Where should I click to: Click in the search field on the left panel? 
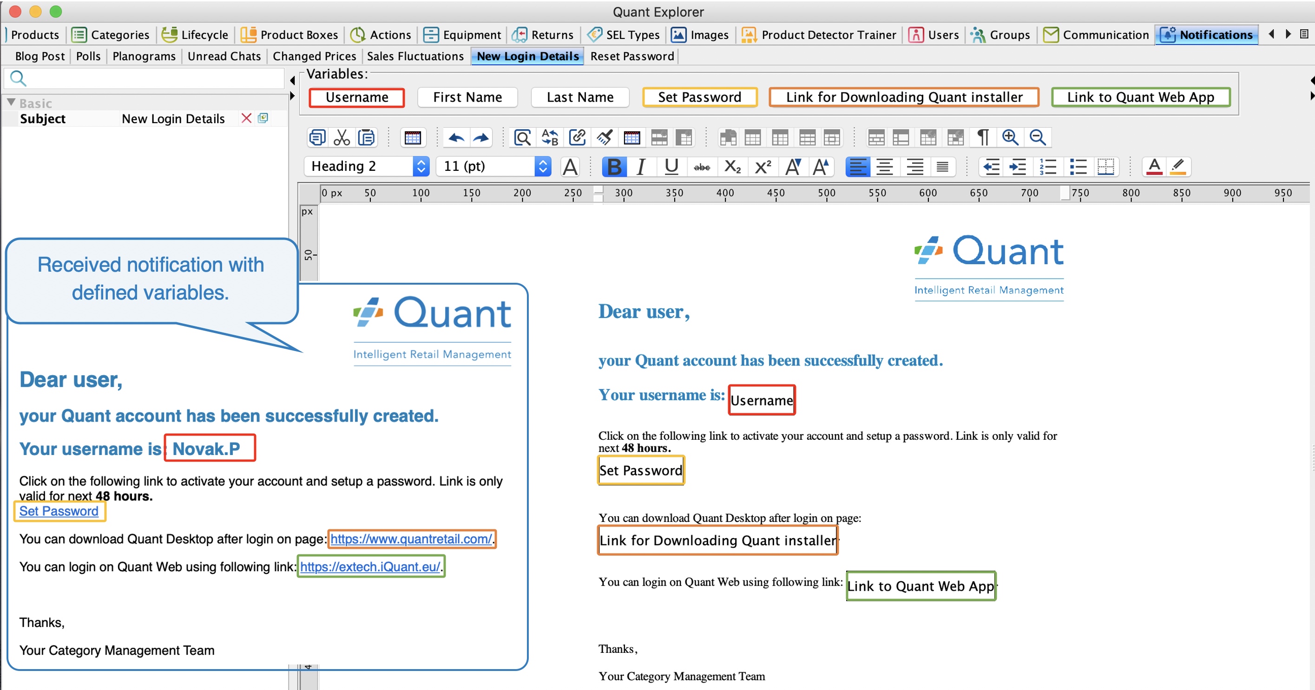point(144,78)
